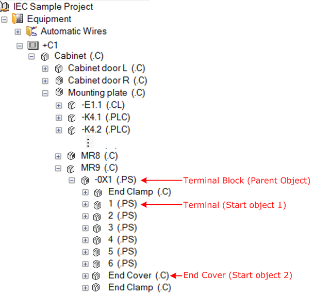Collapse the Mounting plate node

pyautogui.click(x=45, y=93)
